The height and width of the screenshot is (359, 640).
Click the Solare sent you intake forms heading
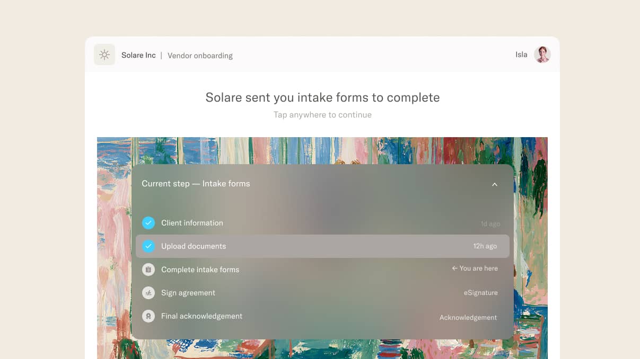click(x=322, y=97)
